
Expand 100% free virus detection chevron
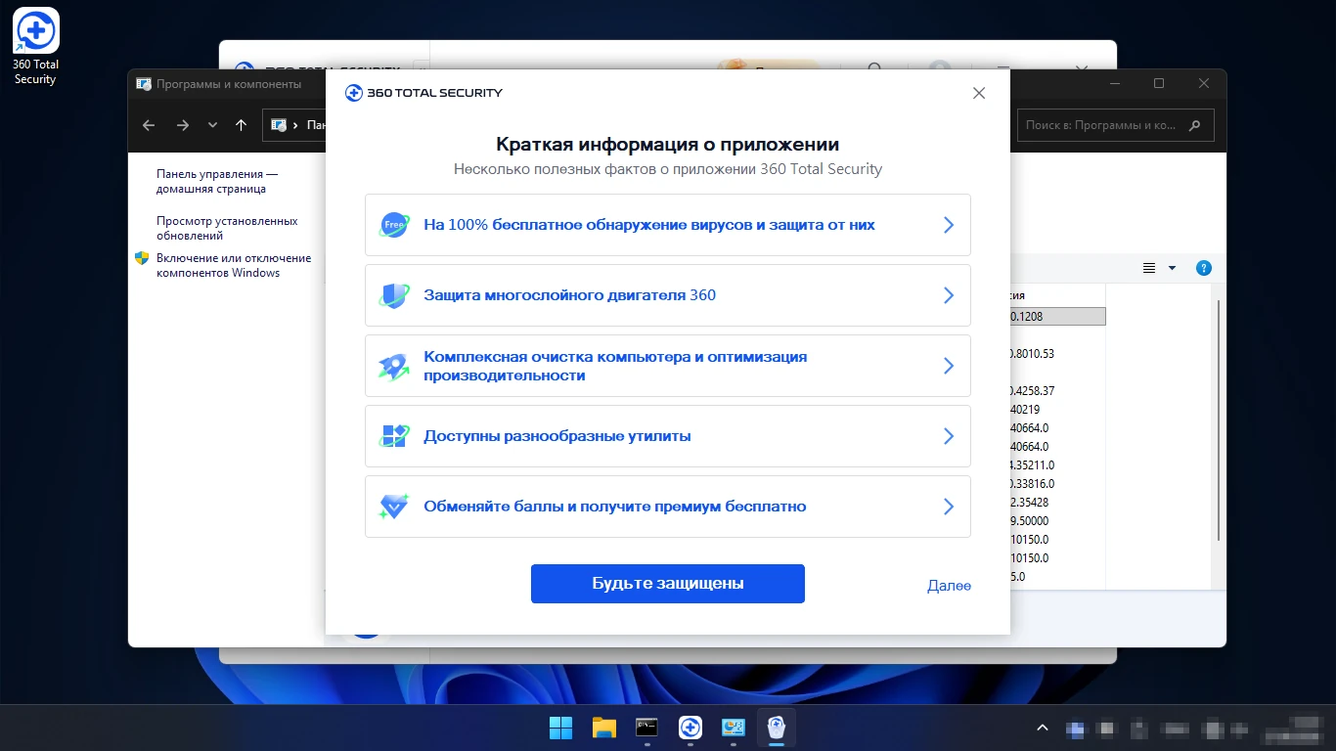pos(948,225)
